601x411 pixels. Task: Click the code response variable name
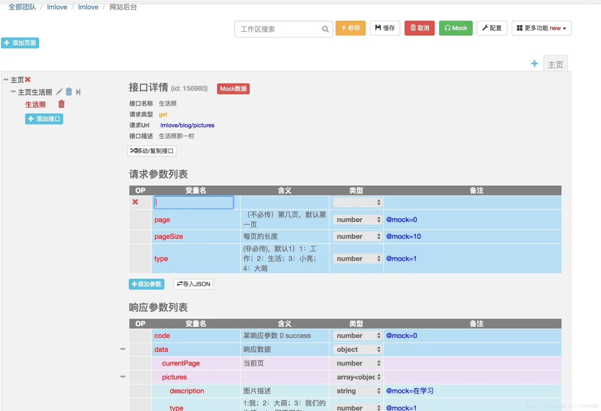point(162,335)
